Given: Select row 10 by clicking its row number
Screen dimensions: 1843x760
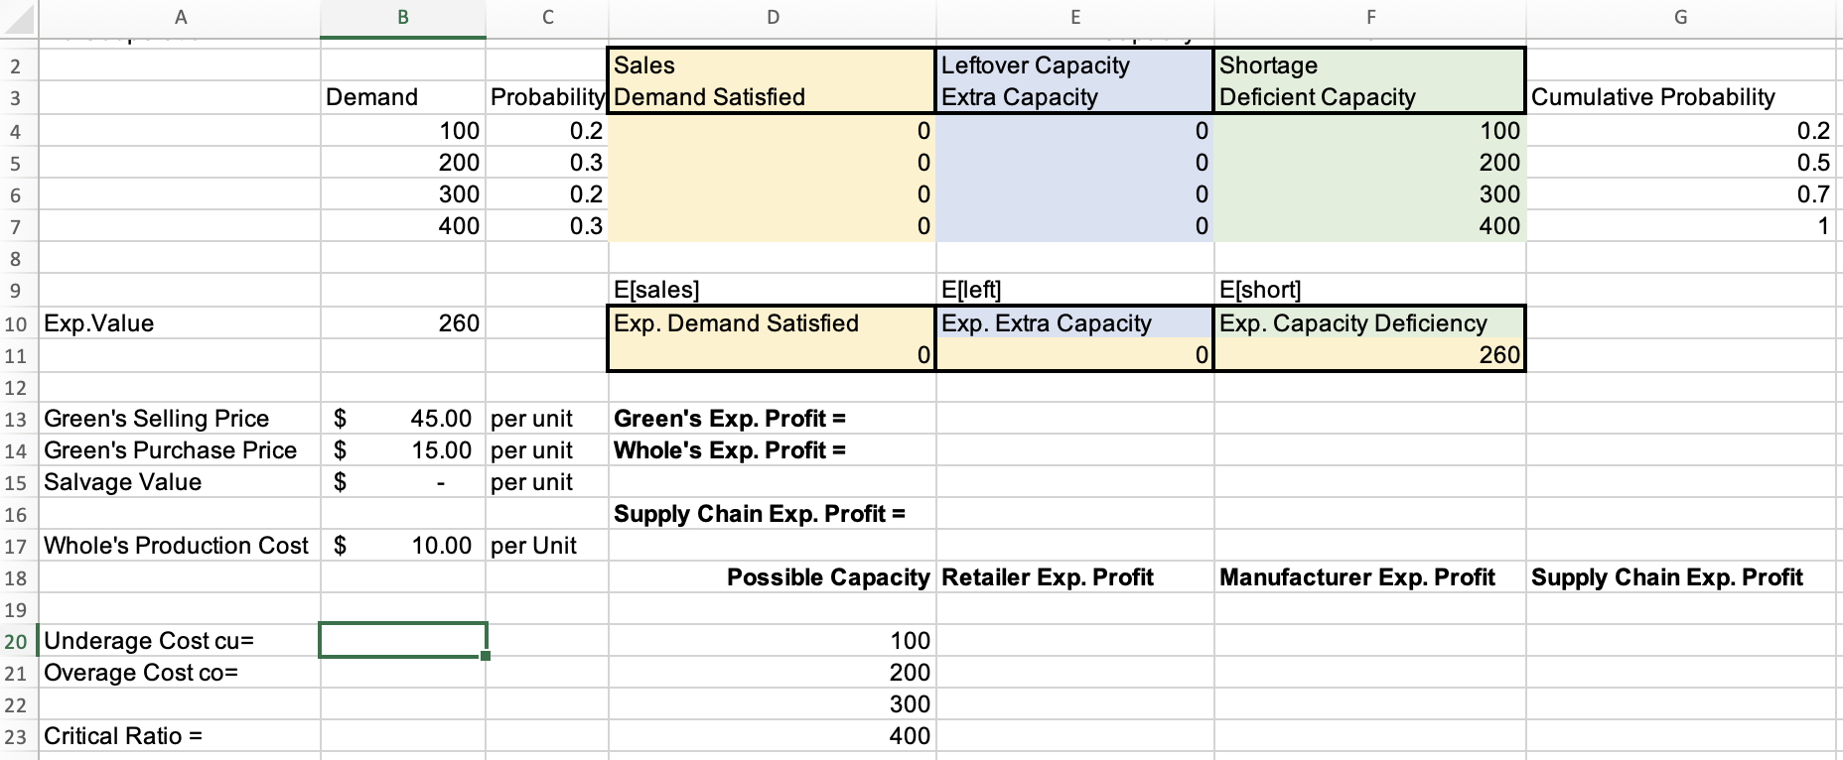Looking at the screenshot, I should click(x=16, y=322).
